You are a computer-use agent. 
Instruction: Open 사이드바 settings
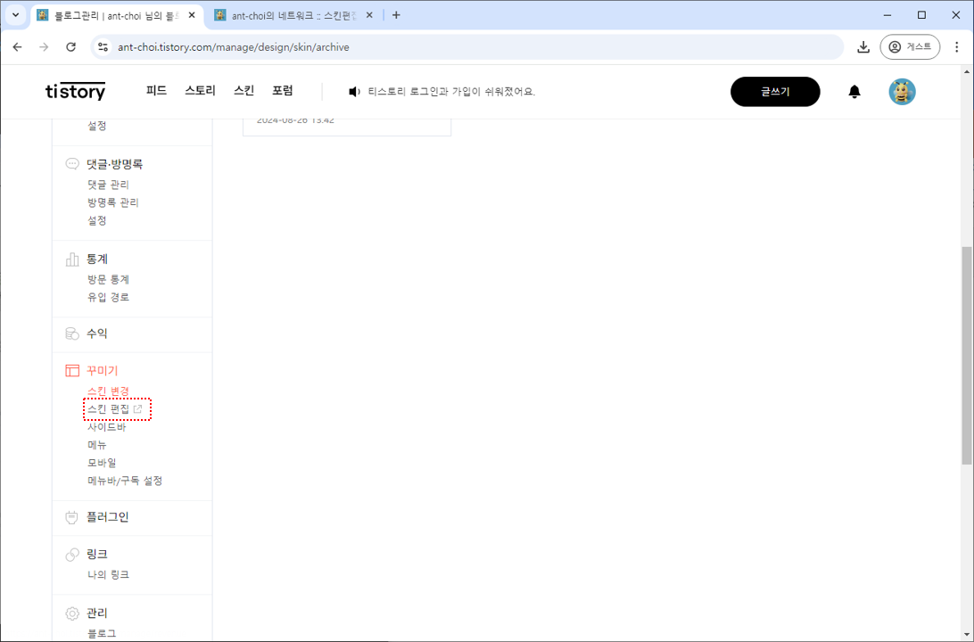coord(106,427)
